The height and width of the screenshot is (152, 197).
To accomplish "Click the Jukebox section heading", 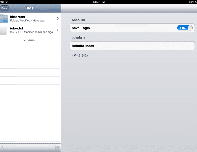I will [78, 38].
